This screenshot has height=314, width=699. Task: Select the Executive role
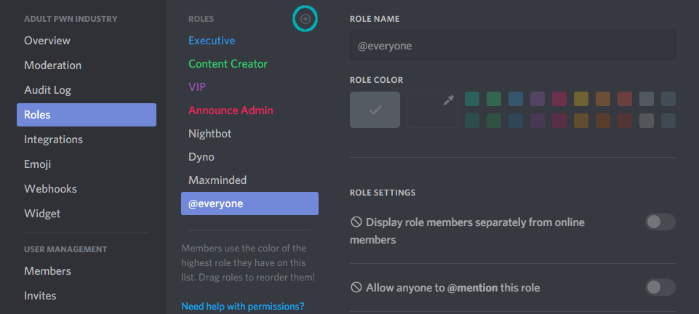click(x=212, y=41)
